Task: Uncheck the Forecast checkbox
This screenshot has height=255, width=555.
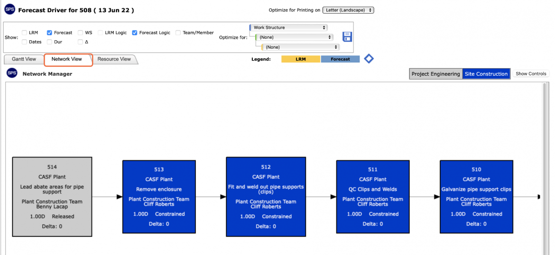Action: coord(49,33)
